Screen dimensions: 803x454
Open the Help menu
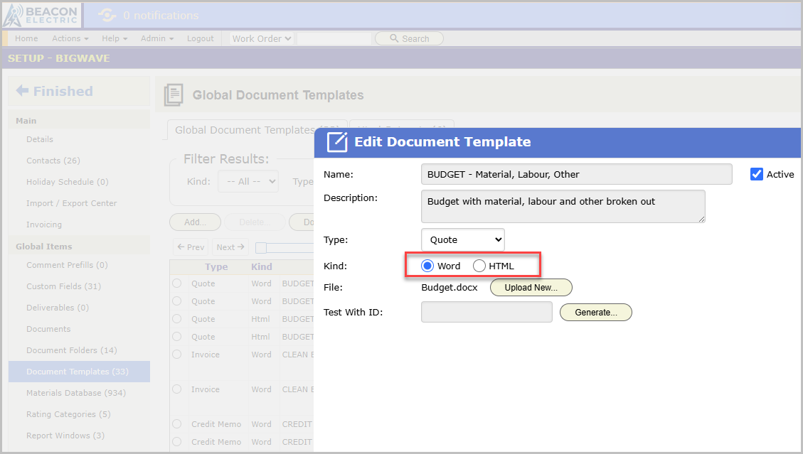pyautogui.click(x=115, y=38)
